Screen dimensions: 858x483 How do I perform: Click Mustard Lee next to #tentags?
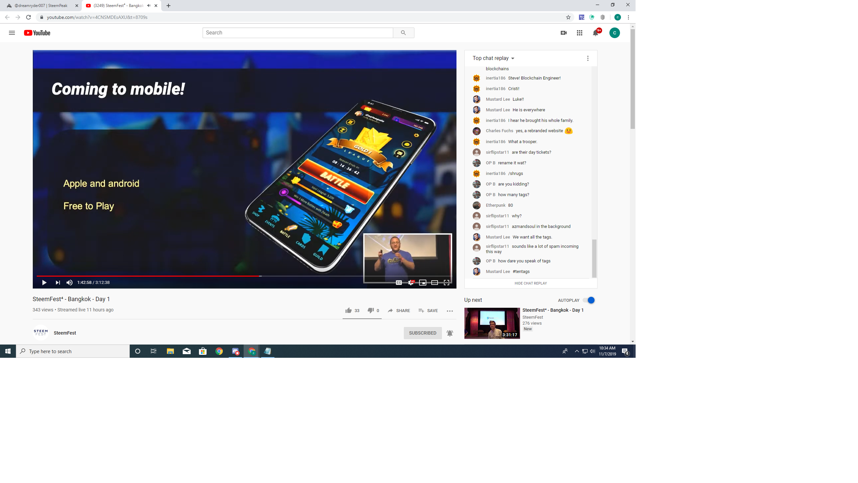point(498,271)
